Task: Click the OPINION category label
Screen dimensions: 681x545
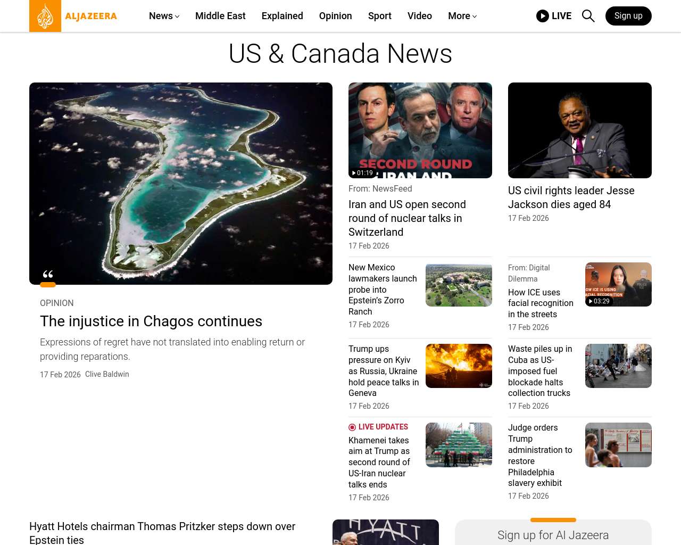Action: [x=57, y=303]
